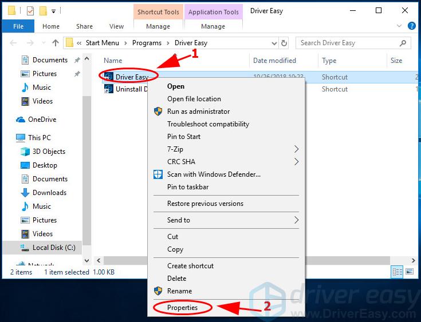The image size is (421, 322).
Task: Open the Shortcut Tools tab
Action: pos(158,12)
